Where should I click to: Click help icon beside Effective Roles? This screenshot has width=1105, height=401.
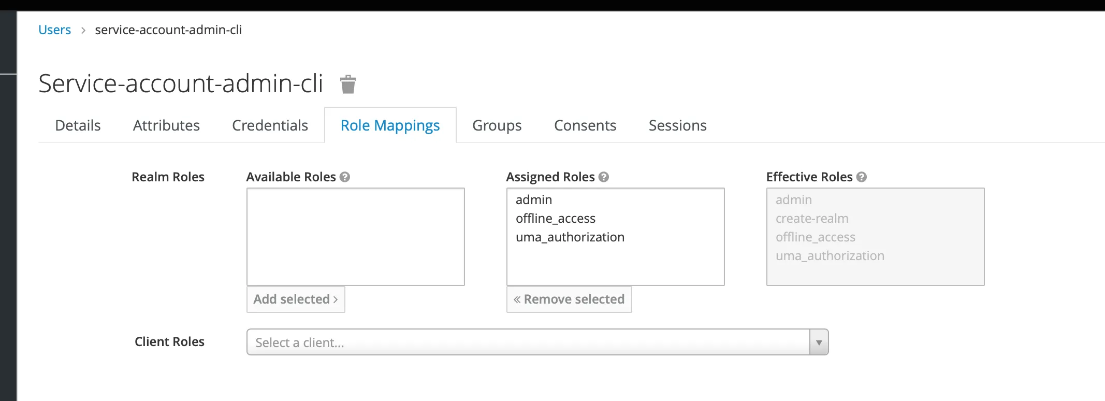point(861,177)
